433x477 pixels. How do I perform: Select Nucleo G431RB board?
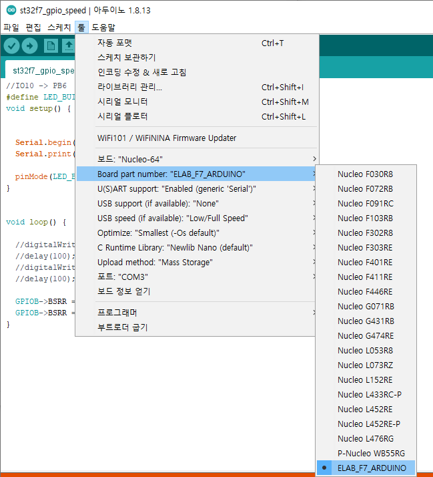tap(366, 321)
